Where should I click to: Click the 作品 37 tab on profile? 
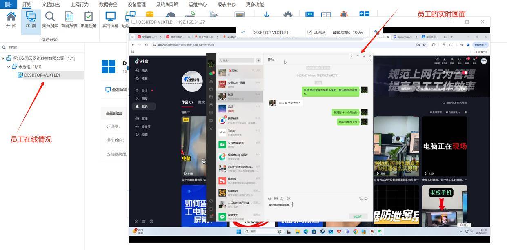click(187, 102)
